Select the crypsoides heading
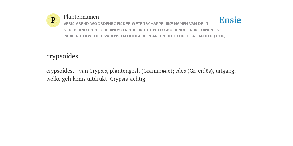The height and width of the screenshot is (146, 293). point(62,56)
